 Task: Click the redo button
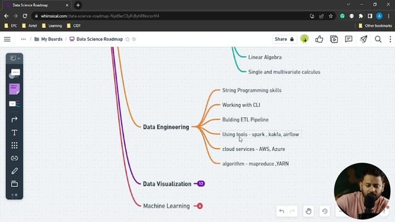click(292, 212)
